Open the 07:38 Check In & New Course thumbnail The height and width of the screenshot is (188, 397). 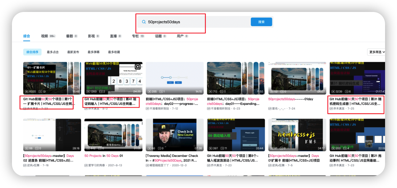pos(175,135)
